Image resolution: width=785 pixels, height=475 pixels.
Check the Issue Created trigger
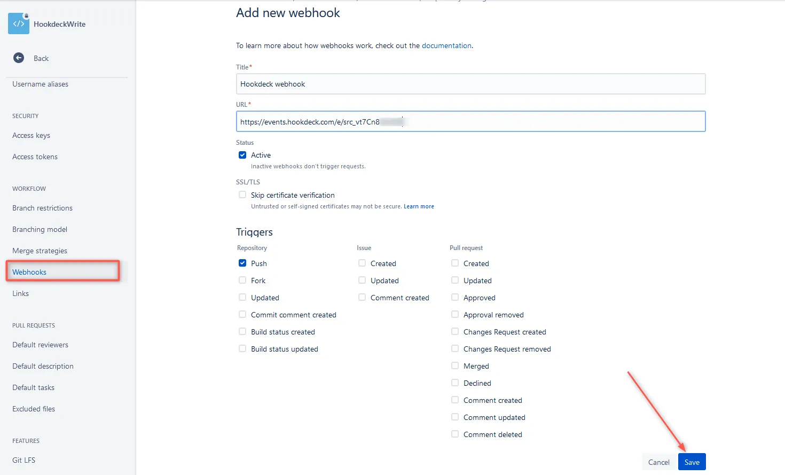pyautogui.click(x=362, y=263)
